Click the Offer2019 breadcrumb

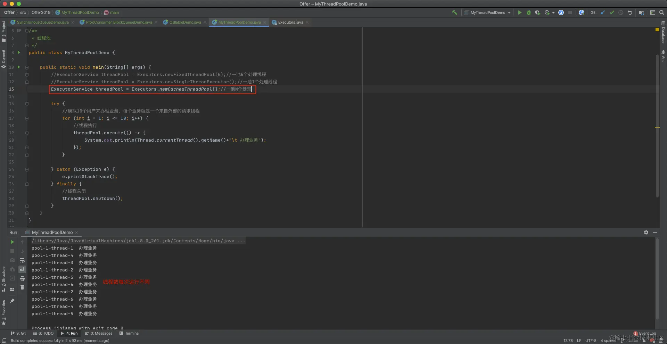(41, 12)
